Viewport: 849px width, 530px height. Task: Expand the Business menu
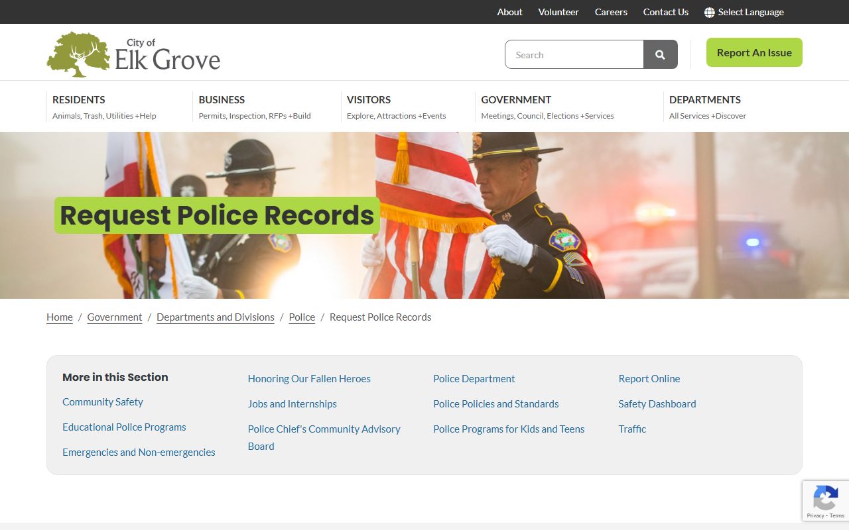click(x=255, y=107)
